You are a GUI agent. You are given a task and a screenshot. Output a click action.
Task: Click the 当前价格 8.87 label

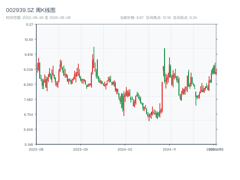132,18
